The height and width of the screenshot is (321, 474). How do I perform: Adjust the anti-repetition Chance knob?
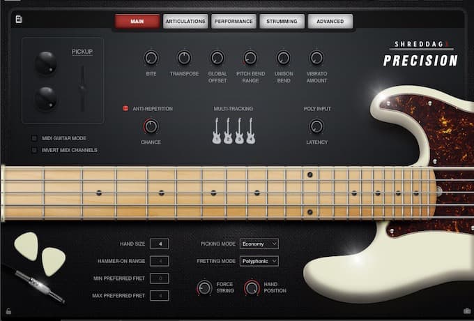pyautogui.click(x=151, y=126)
